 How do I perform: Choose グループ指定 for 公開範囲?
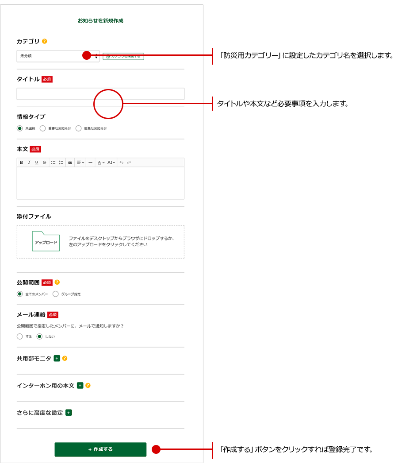[x=56, y=294]
